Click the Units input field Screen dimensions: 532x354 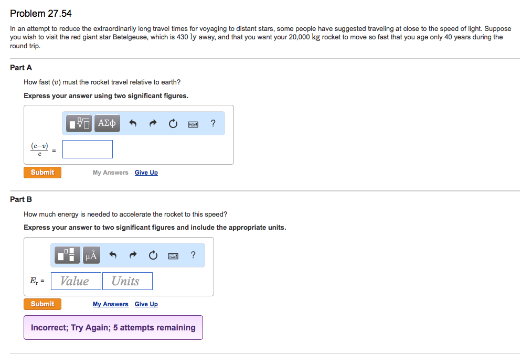click(127, 281)
